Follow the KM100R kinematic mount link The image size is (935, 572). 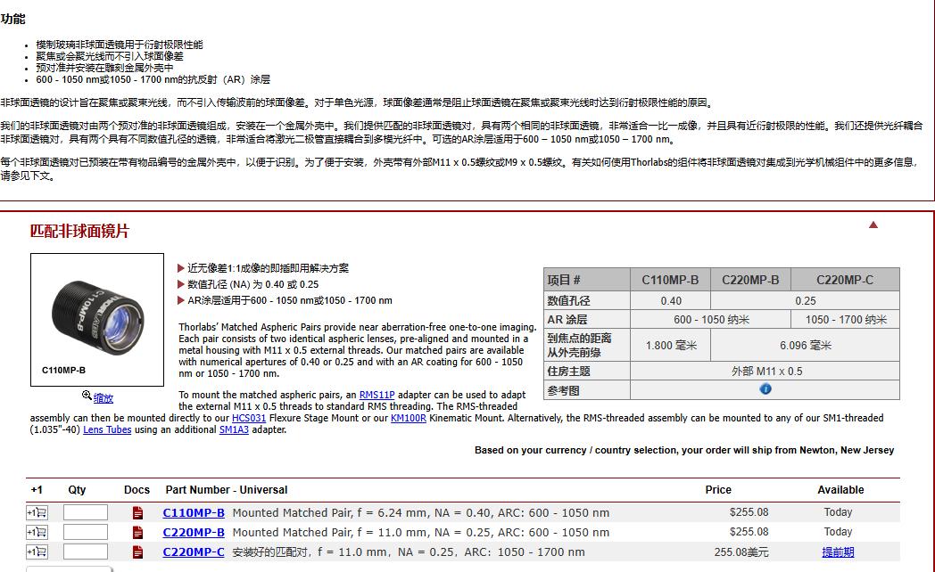tap(409, 418)
